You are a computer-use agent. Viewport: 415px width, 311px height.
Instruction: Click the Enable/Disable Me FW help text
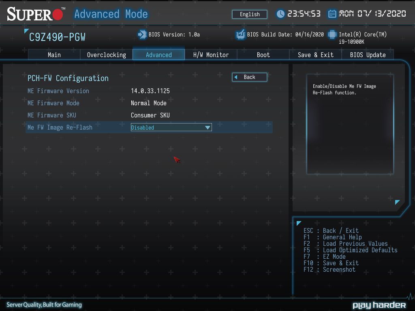344,89
